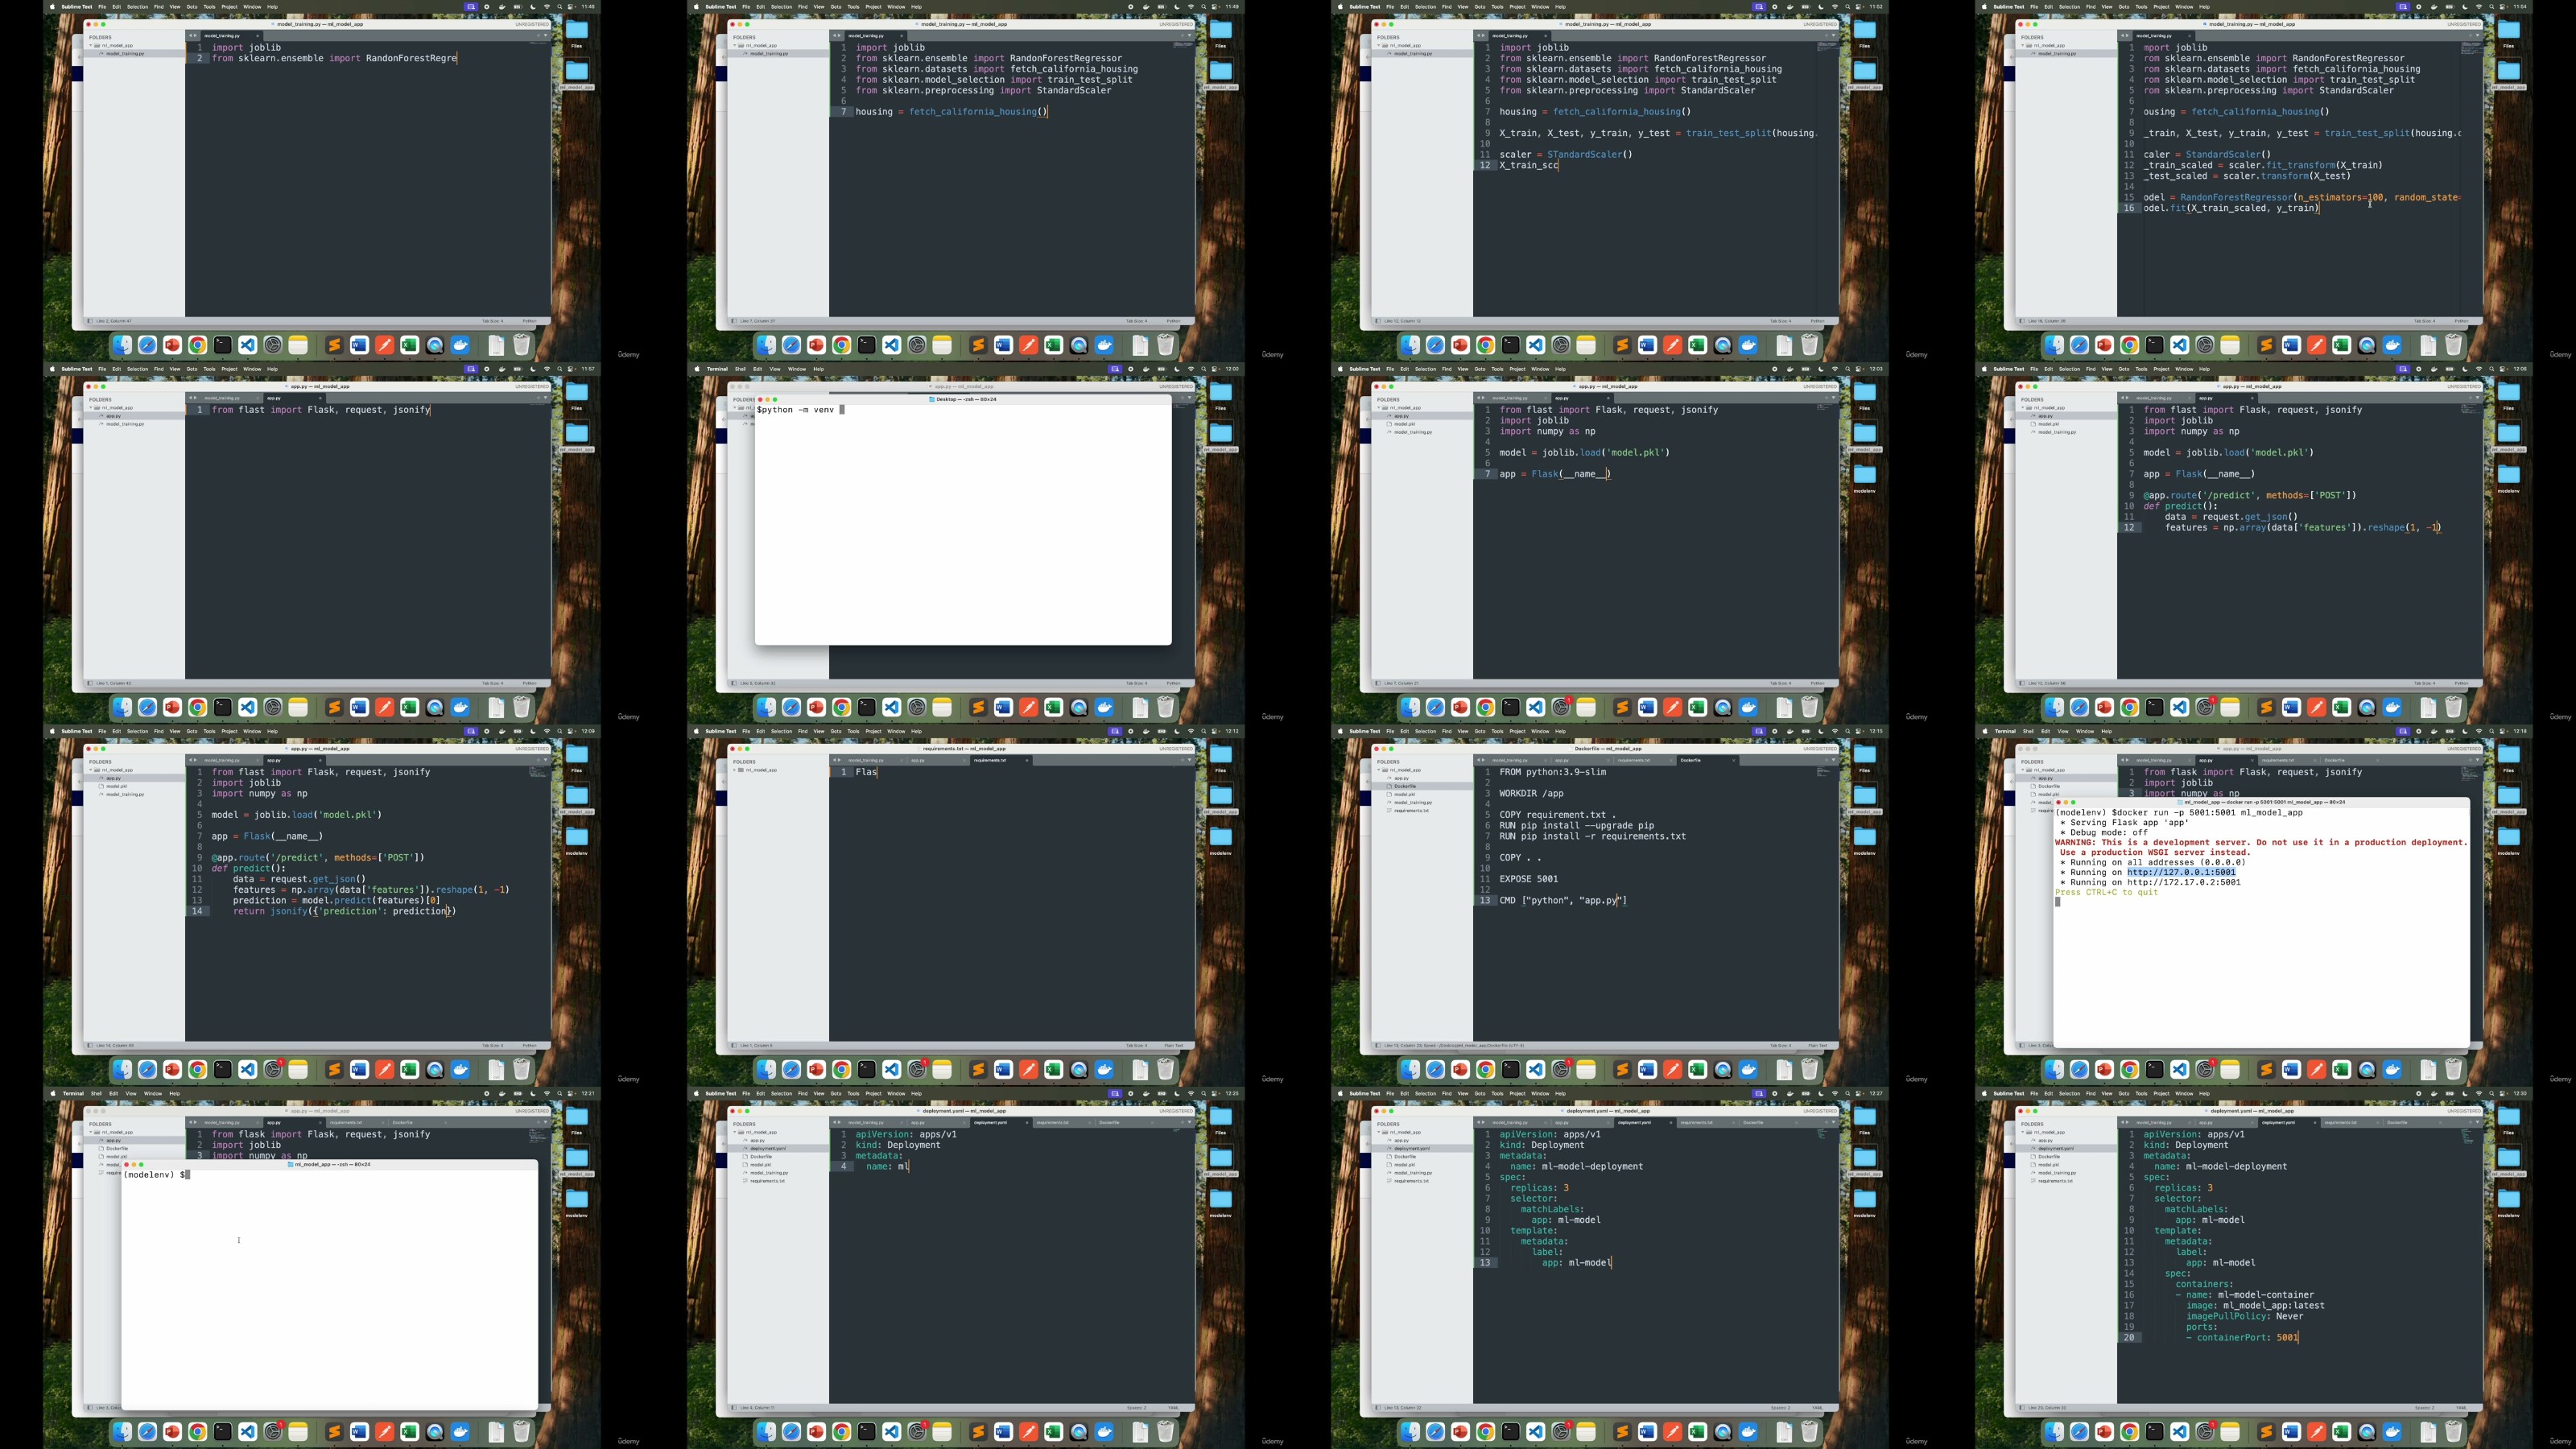Toggle sidebar button in Dockerfile screenshot's status bar
Viewport: 2576px width, 1449px height.
[1377, 1046]
